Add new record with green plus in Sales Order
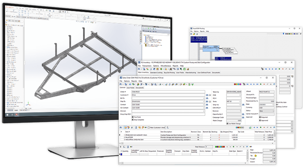Image resolution: width=303 pixels, height=167 pixels. pyautogui.click(x=261, y=84)
